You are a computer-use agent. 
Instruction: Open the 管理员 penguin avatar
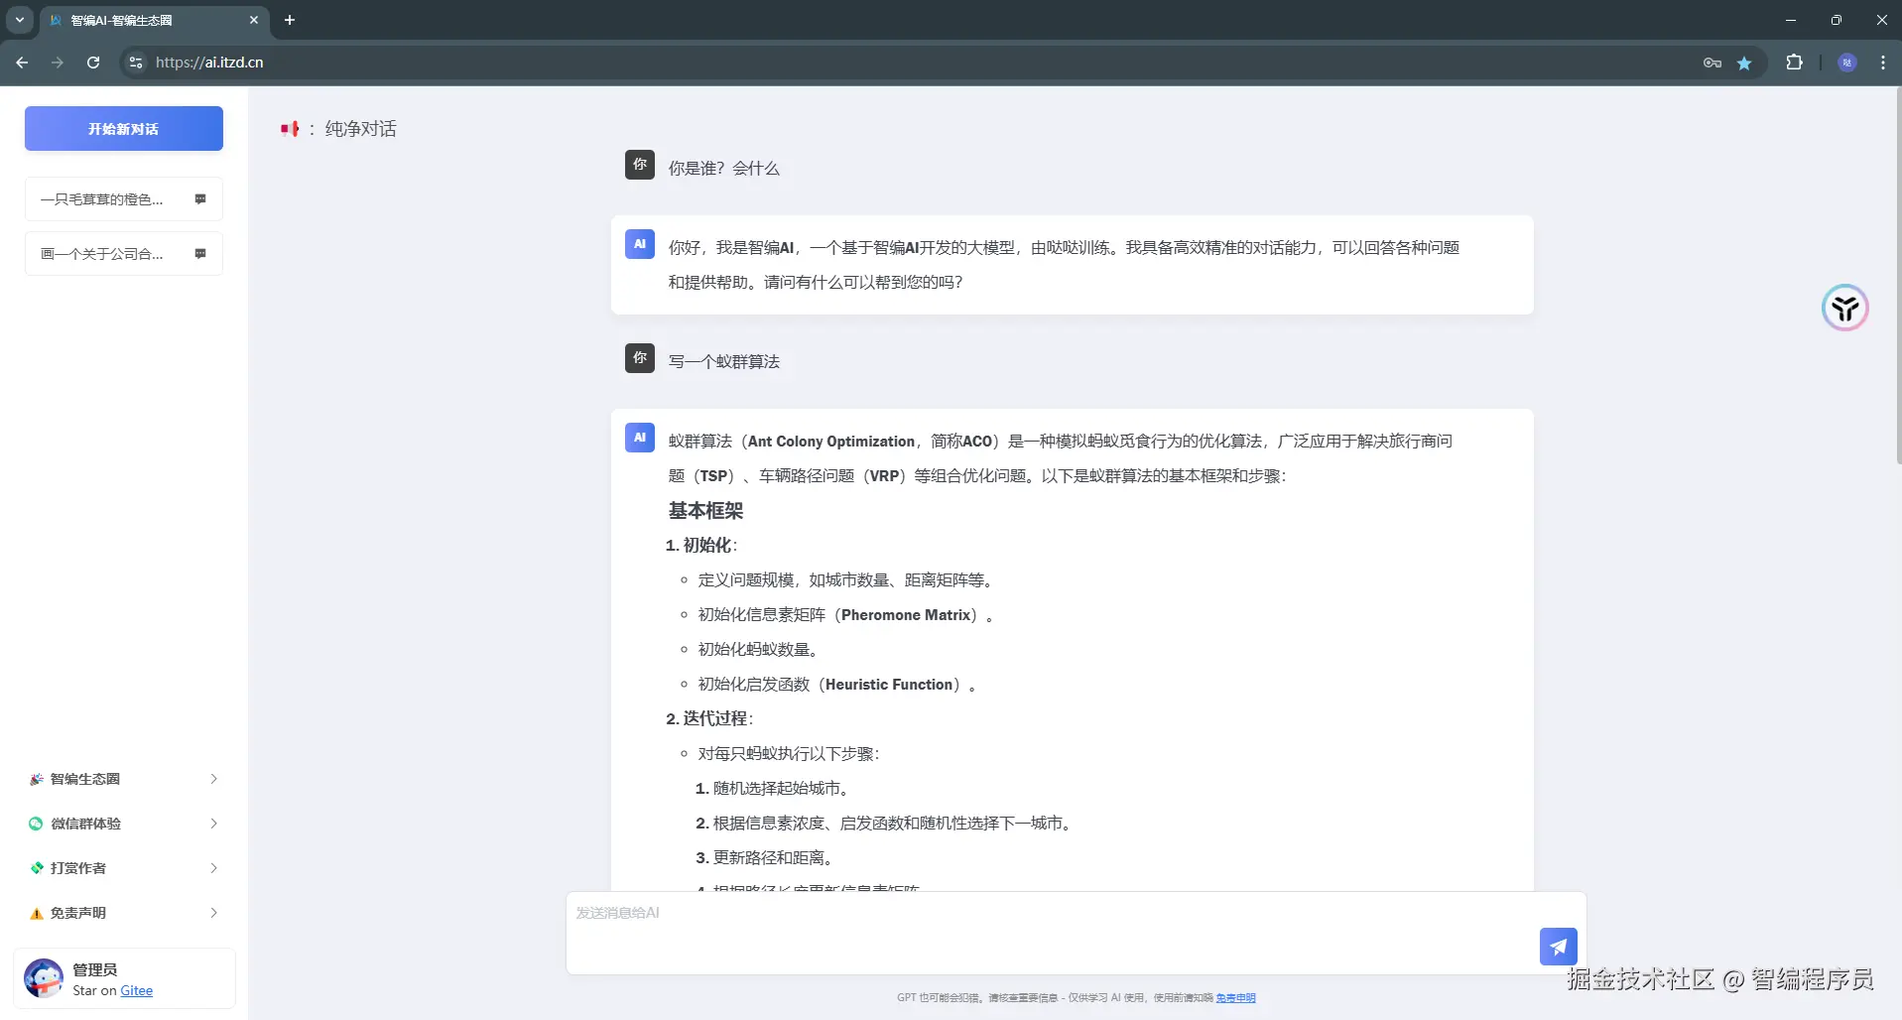point(43,977)
